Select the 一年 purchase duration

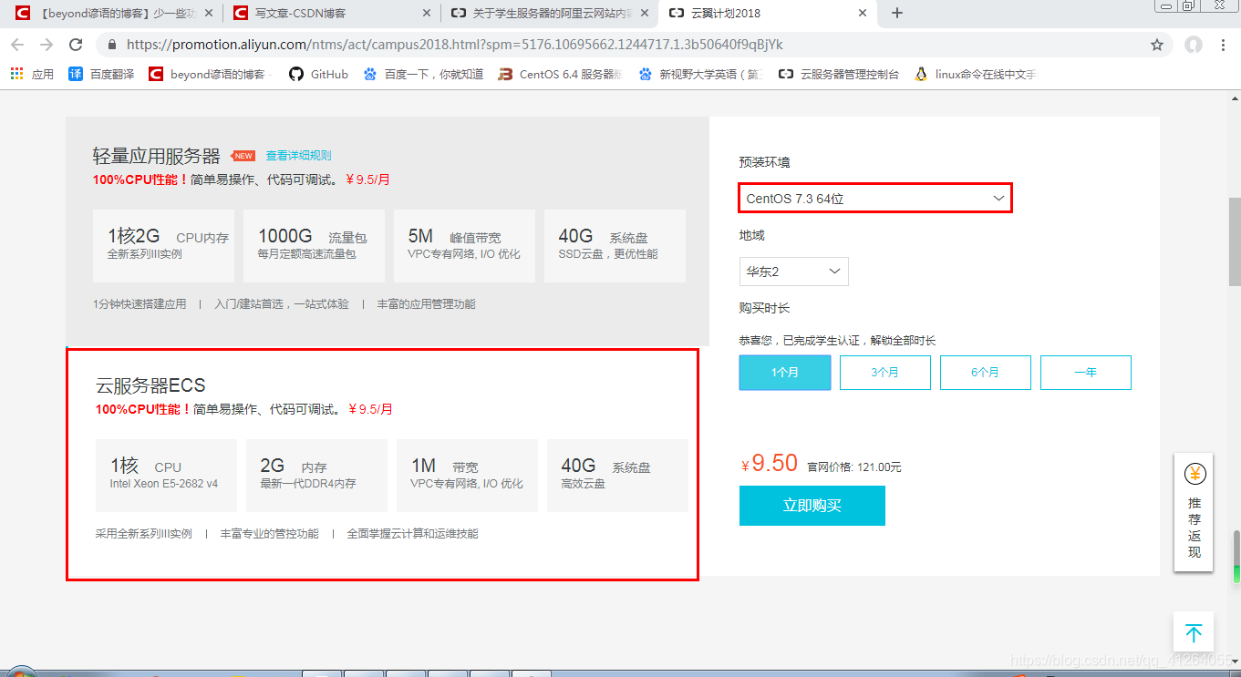click(1086, 373)
